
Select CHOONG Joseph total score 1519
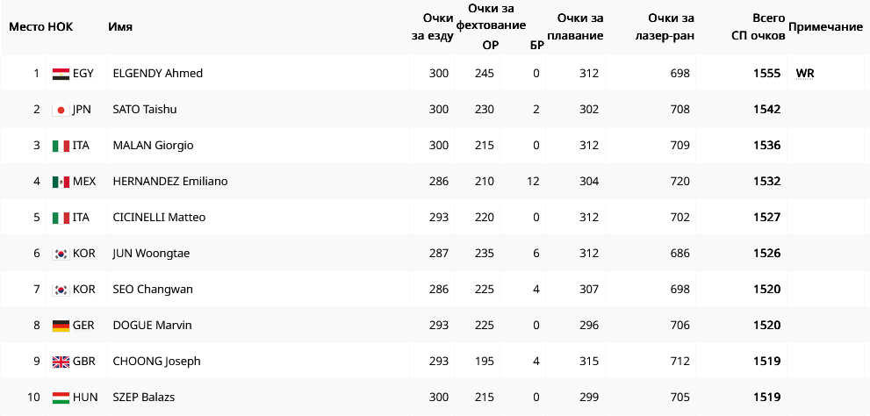coord(766,362)
